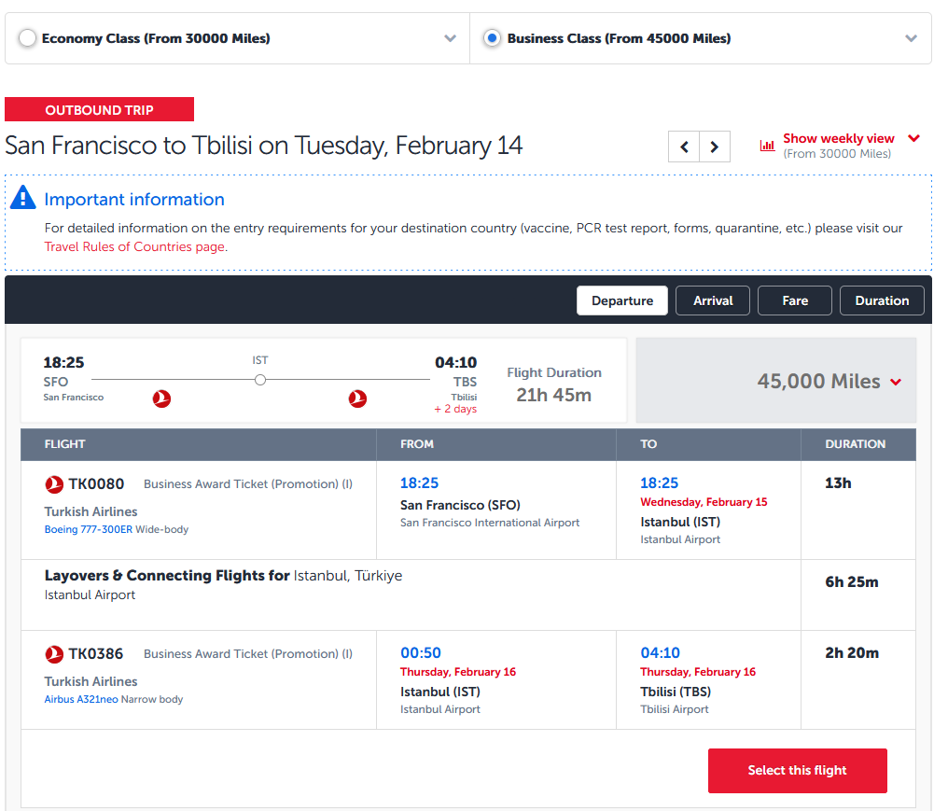Collapse the 45,000 Miles fare chevron

(x=896, y=382)
